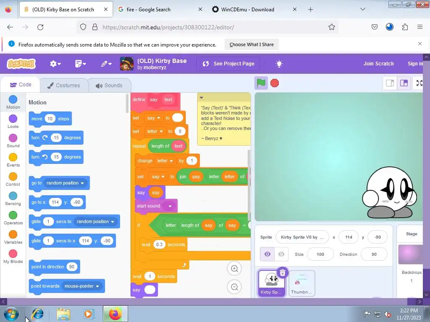Reload the current page
The image size is (430, 322).
click(x=40, y=27)
